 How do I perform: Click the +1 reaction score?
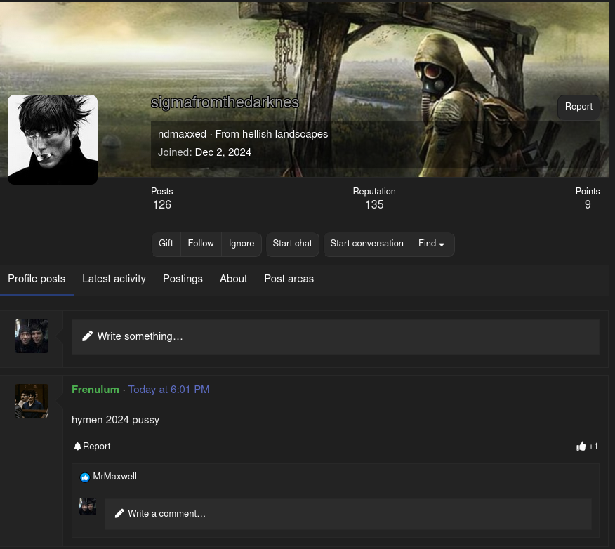click(x=593, y=447)
